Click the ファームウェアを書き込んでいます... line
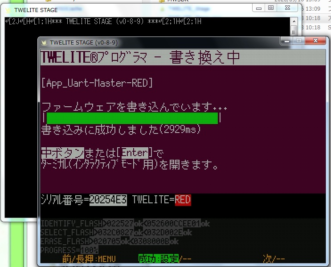The height and width of the screenshot is (267, 331). click(x=134, y=107)
